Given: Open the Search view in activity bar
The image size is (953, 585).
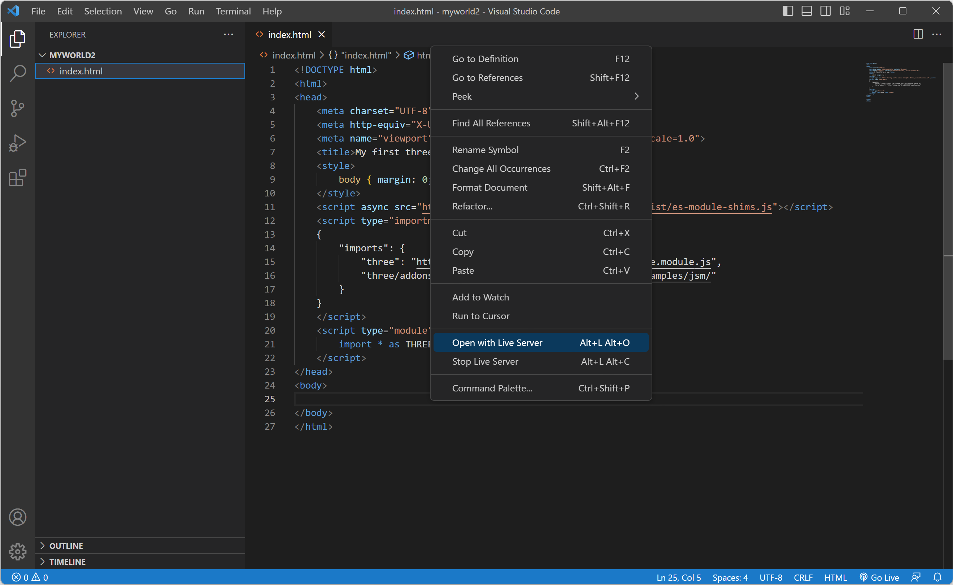Looking at the screenshot, I should (x=17, y=74).
